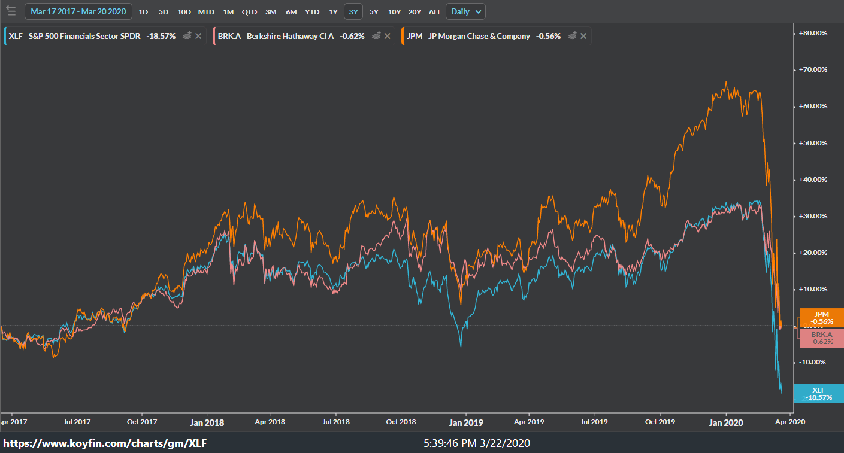844x453 pixels.
Task: Select the 3M range
Action: [x=271, y=12]
